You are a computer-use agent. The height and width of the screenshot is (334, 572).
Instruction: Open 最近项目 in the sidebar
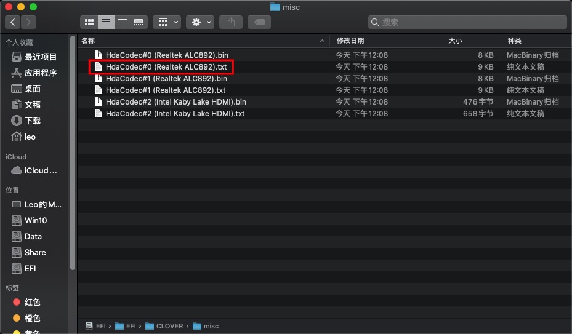(x=34, y=57)
